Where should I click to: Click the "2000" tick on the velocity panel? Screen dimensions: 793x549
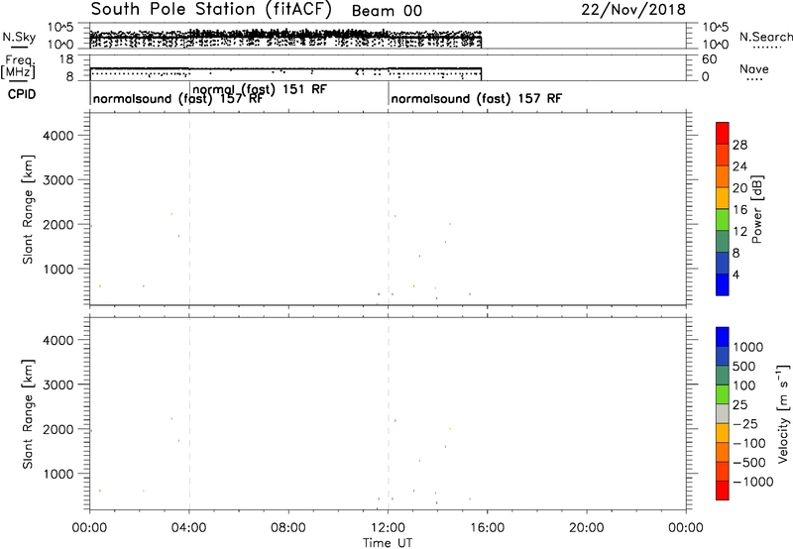click(58, 429)
